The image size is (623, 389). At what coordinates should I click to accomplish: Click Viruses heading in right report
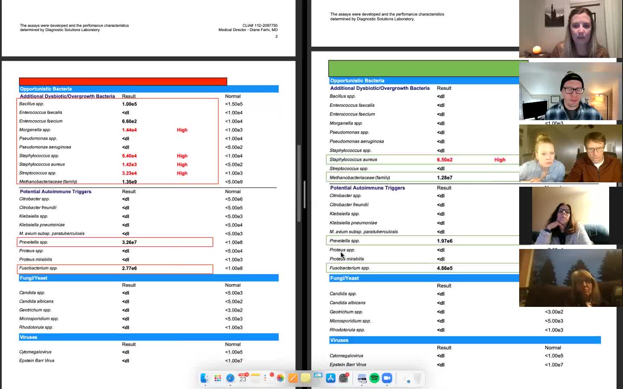tap(339, 340)
